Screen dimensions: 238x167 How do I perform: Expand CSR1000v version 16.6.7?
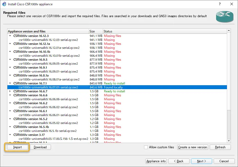coord(10,91)
